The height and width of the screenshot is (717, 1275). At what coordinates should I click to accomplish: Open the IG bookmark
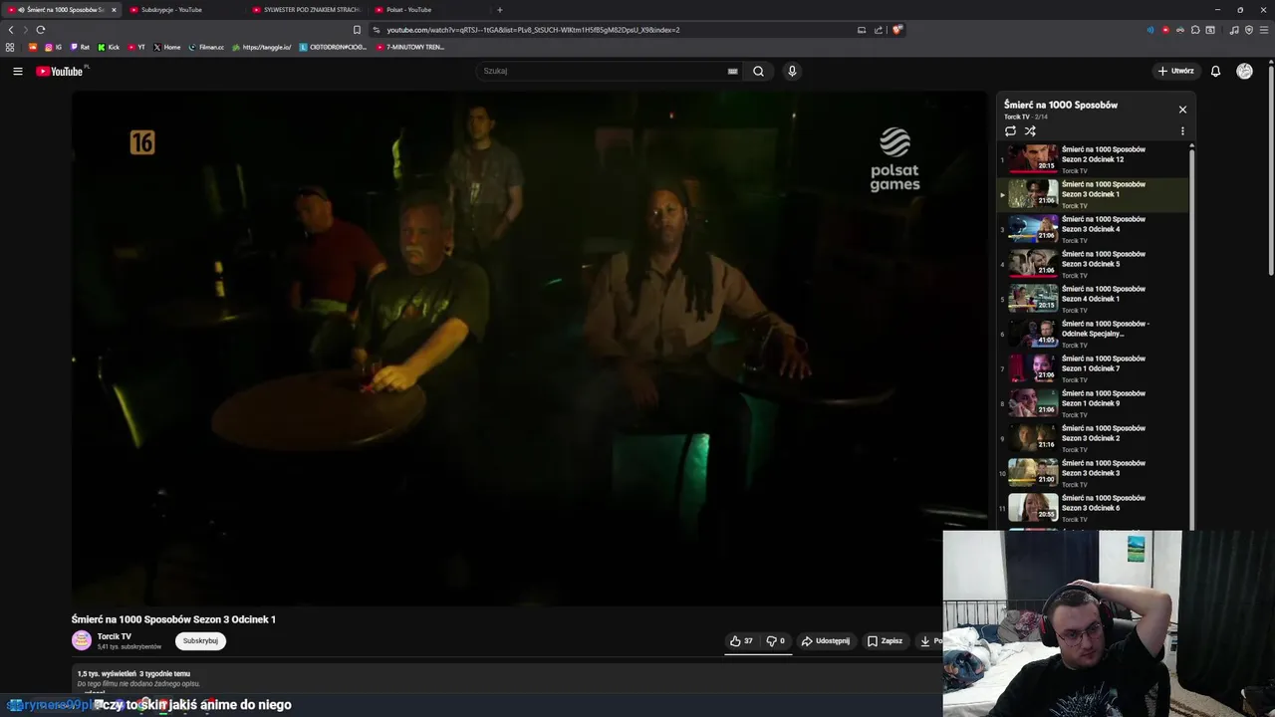click(53, 47)
